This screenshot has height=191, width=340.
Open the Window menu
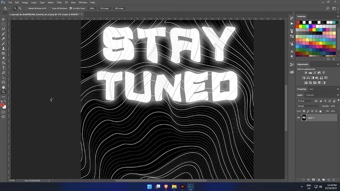click(83, 2)
